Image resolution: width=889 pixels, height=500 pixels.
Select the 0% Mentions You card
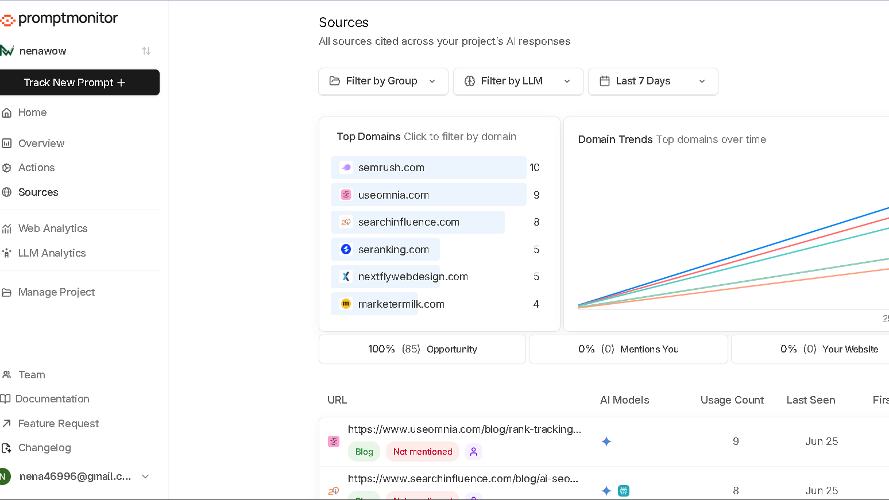pyautogui.click(x=628, y=349)
